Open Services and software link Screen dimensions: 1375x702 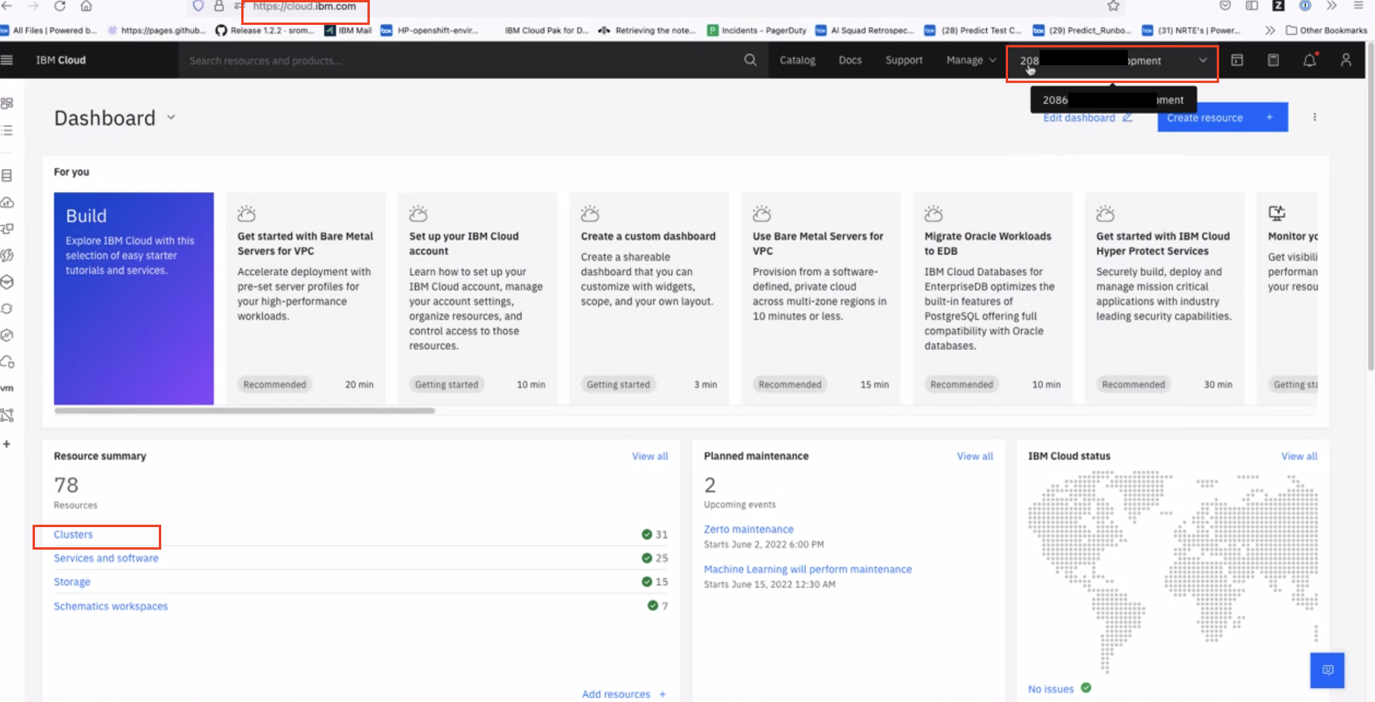point(106,558)
